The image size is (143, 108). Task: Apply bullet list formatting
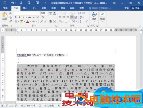(60, 13)
